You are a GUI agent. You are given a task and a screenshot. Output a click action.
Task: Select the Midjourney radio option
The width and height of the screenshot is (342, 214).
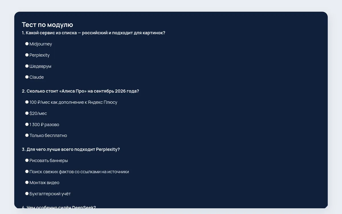pyautogui.click(x=27, y=44)
